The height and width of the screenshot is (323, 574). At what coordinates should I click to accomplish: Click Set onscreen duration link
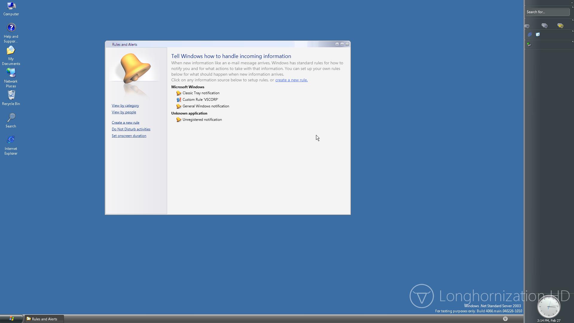click(x=129, y=136)
